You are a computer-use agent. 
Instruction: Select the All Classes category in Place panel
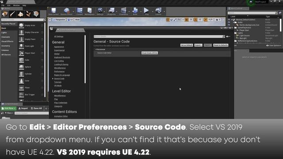coord(6,55)
